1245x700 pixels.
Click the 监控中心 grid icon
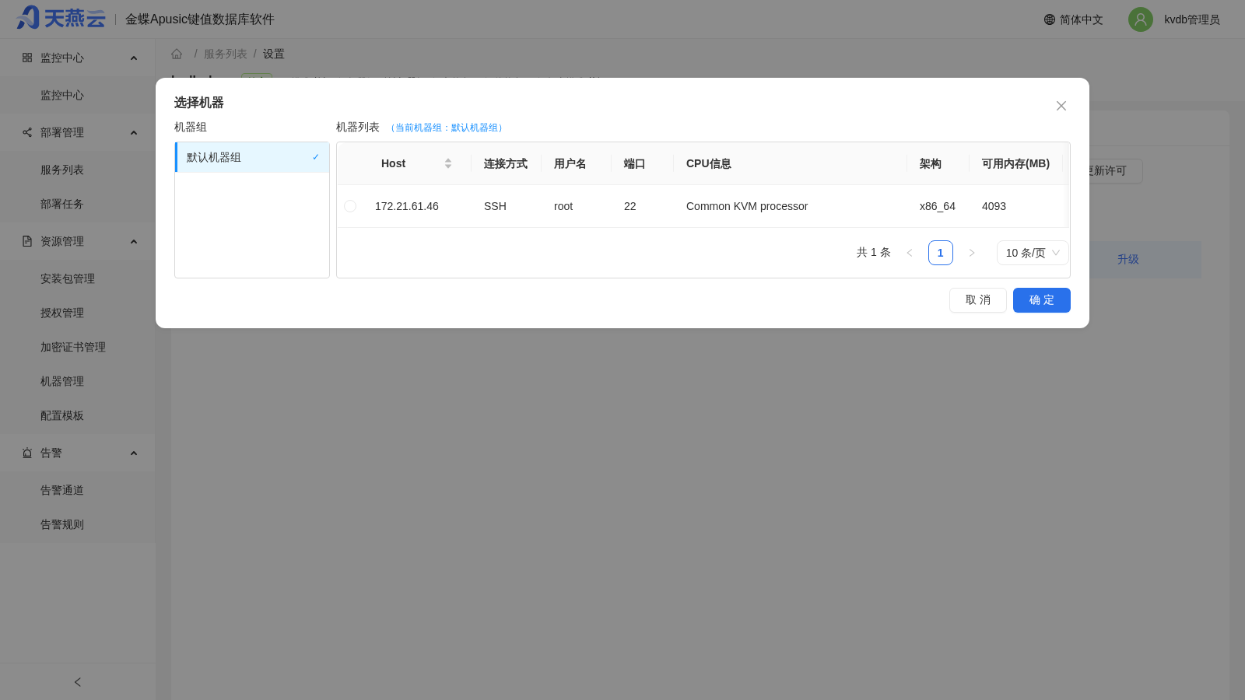pyautogui.click(x=27, y=58)
